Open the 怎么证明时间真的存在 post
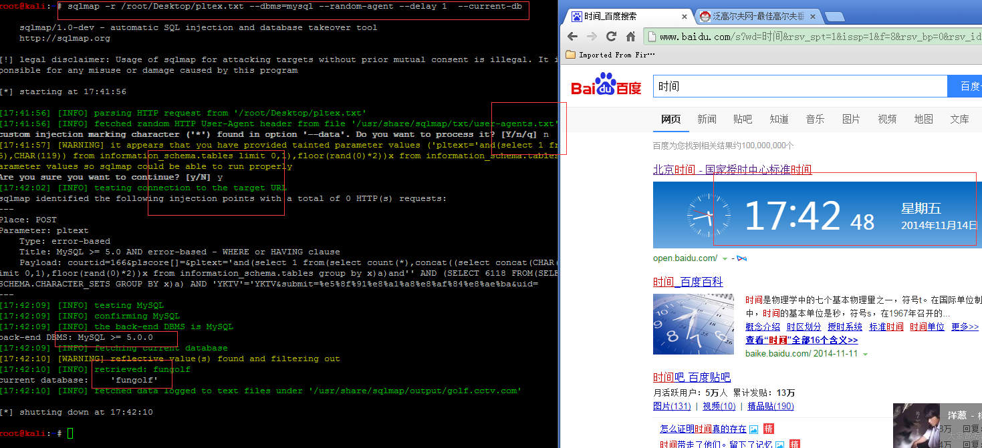This screenshot has height=448, width=982. click(x=703, y=429)
